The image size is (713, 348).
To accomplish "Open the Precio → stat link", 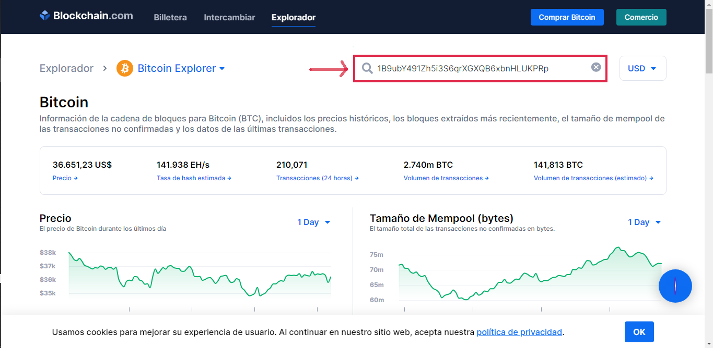I will click(65, 178).
